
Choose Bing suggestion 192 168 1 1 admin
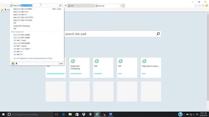pos(20,46)
